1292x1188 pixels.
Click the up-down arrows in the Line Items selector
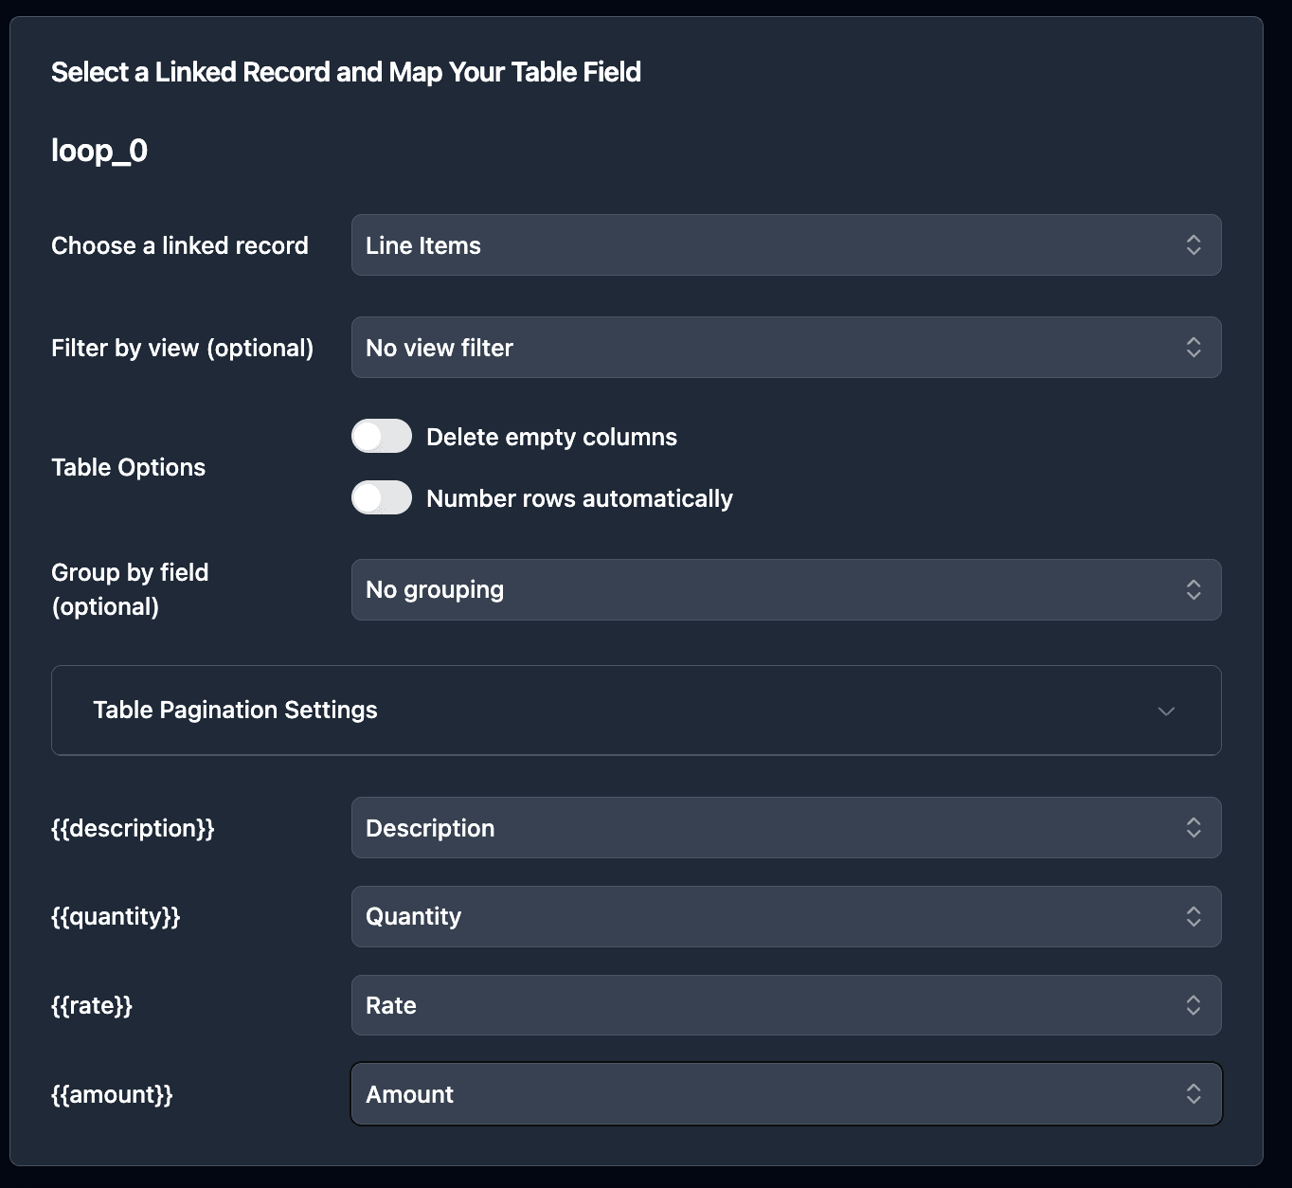pyautogui.click(x=1193, y=245)
